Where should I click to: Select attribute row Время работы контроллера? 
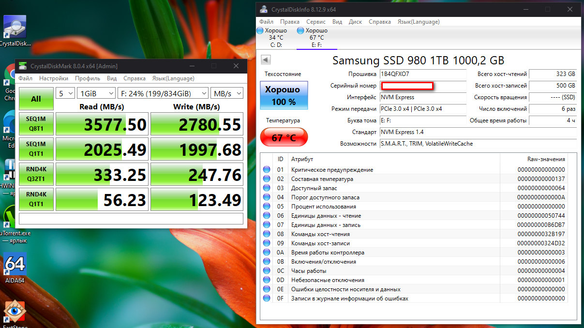[x=414, y=253]
